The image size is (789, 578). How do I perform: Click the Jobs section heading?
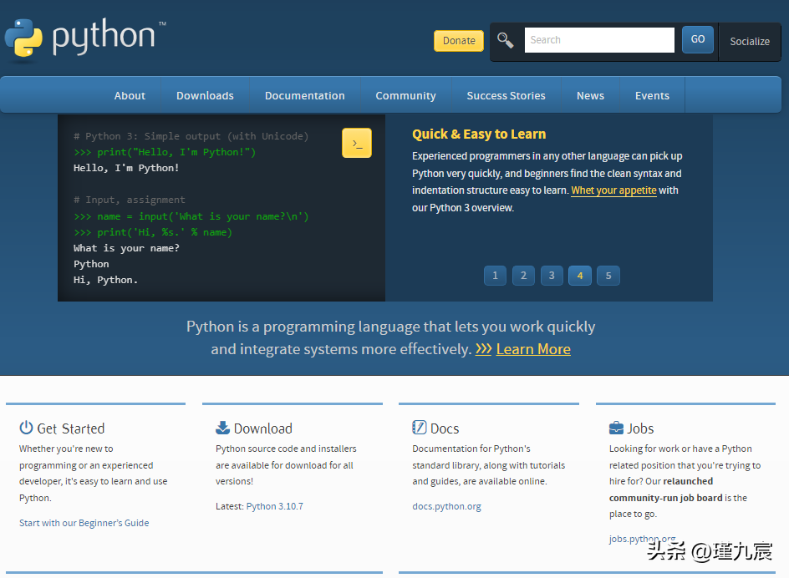click(640, 428)
